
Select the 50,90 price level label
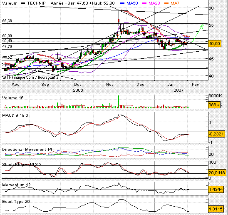pyautogui.click(x=7, y=36)
